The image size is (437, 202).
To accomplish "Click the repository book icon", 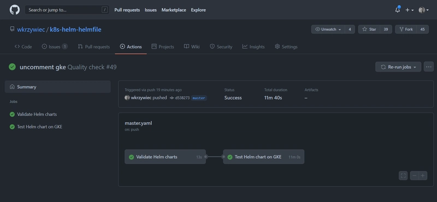I will pyautogui.click(x=12, y=29).
